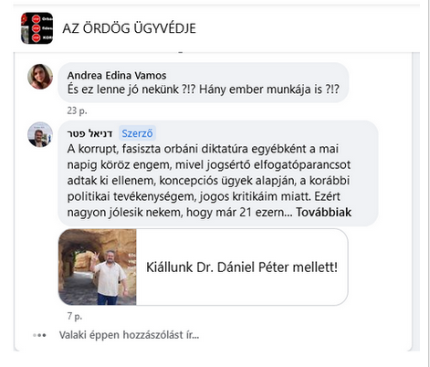
Task: Click the typing indicator dots
Action: pyautogui.click(x=39, y=335)
